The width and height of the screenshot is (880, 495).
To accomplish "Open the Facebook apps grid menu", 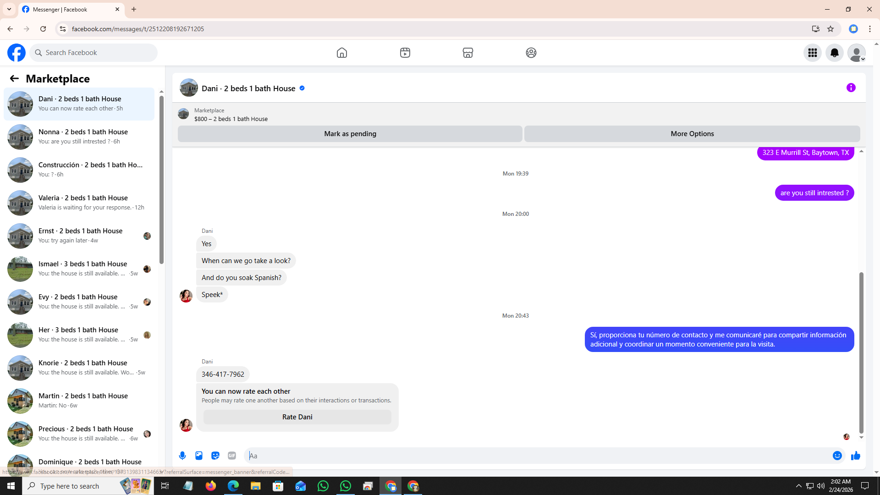I will pos(812,53).
